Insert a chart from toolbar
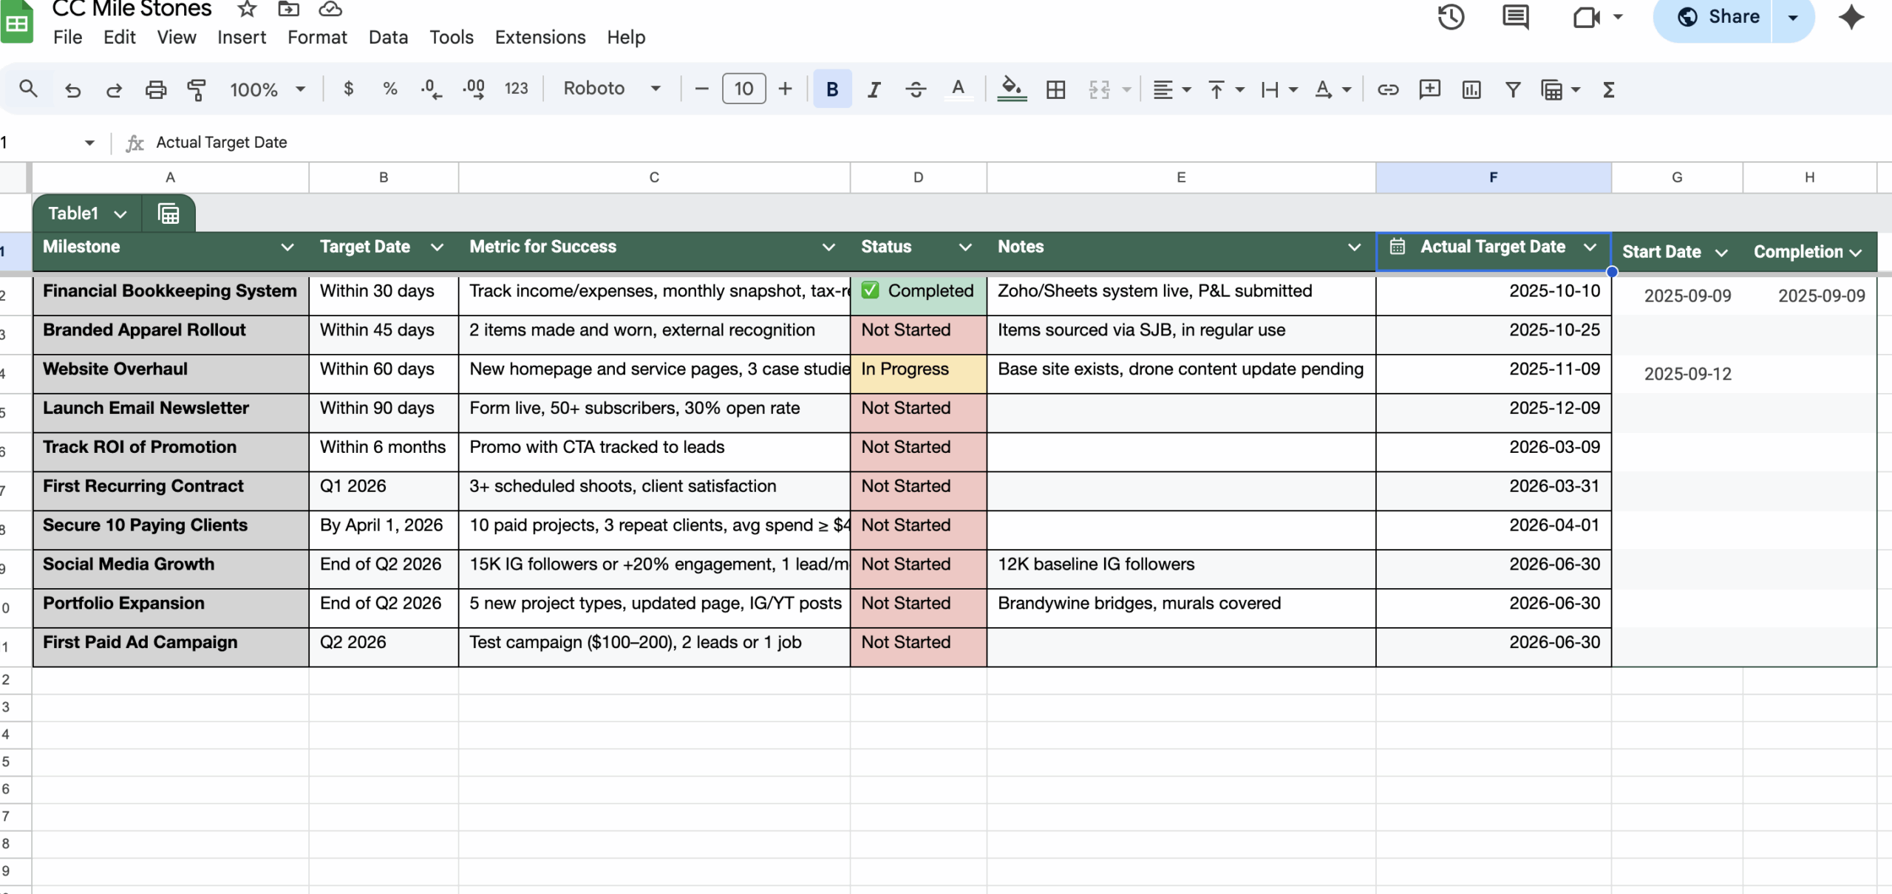Viewport: 1892px width, 894px height. (x=1471, y=89)
